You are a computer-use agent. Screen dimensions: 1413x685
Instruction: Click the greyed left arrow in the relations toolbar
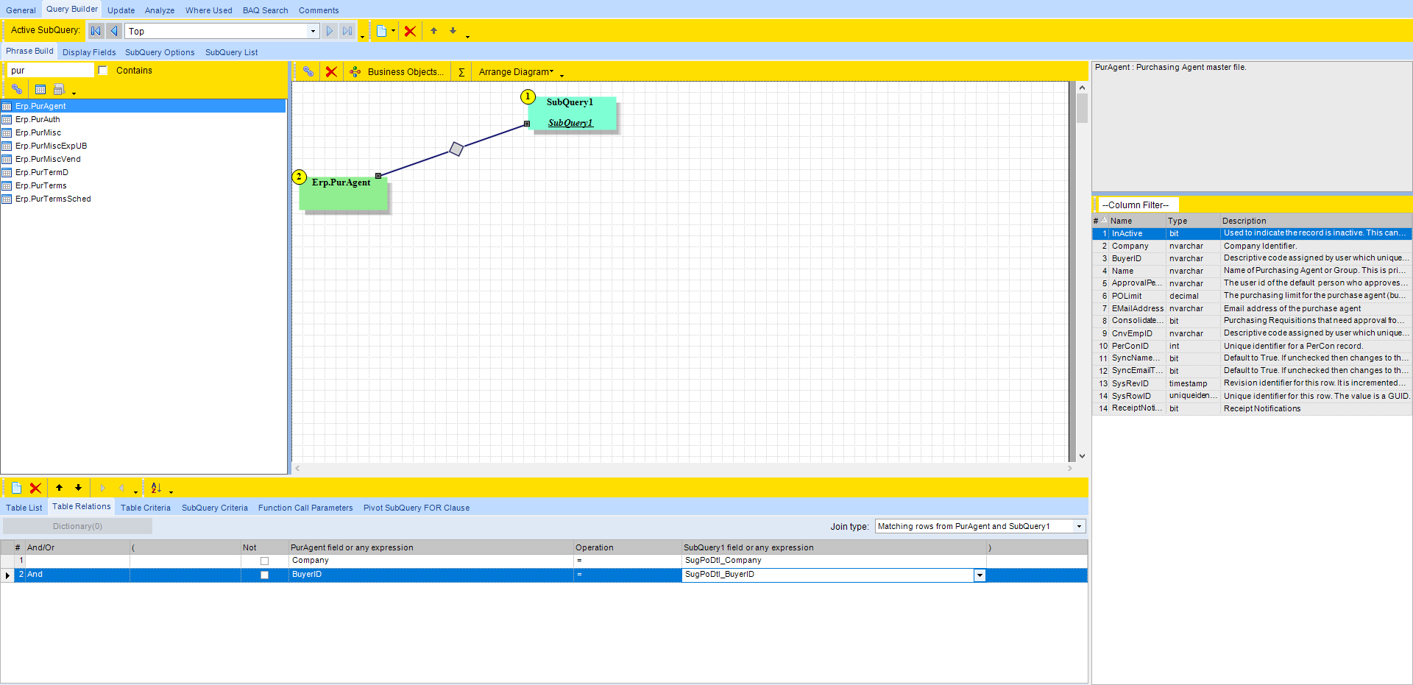click(x=121, y=488)
